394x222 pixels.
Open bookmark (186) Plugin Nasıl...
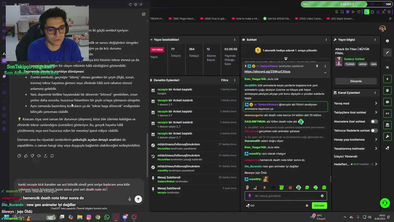point(182,18)
